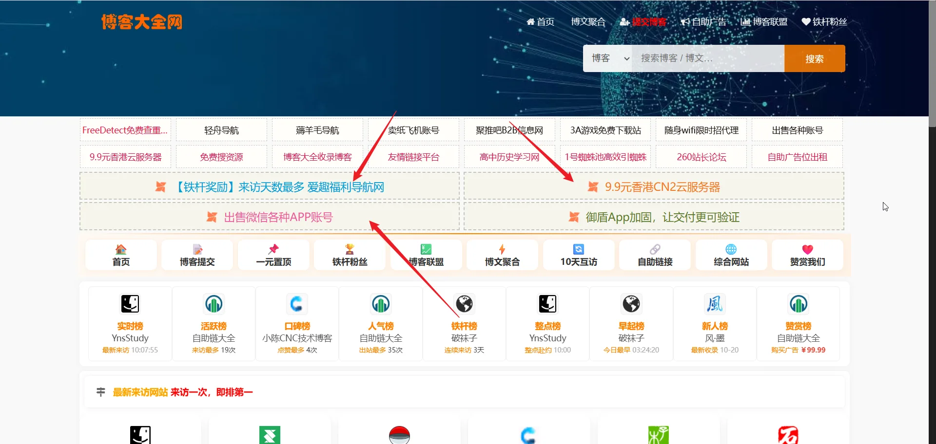Open 提交博客 in top navigation
This screenshot has height=444, width=936.
coord(643,22)
